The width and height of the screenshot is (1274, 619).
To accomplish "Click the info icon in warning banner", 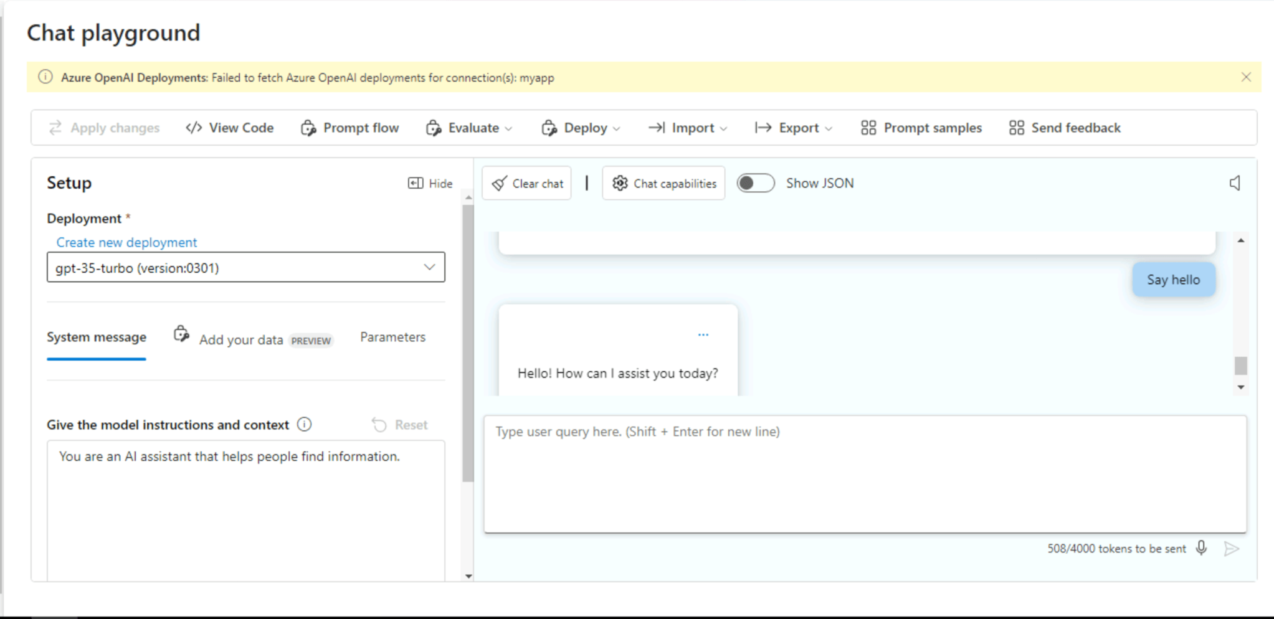I will 45,77.
